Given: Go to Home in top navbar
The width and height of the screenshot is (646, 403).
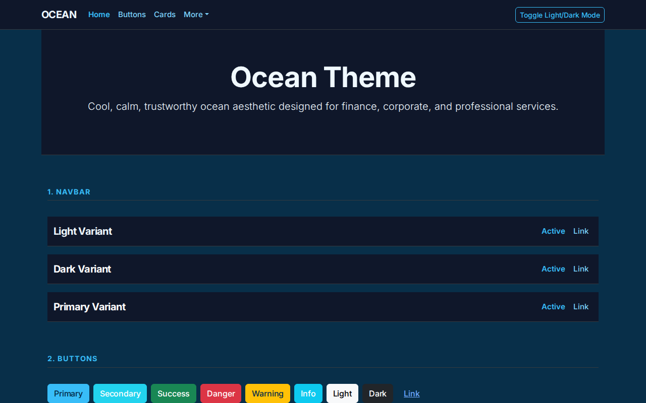Looking at the screenshot, I should click(x=99, y=15).
